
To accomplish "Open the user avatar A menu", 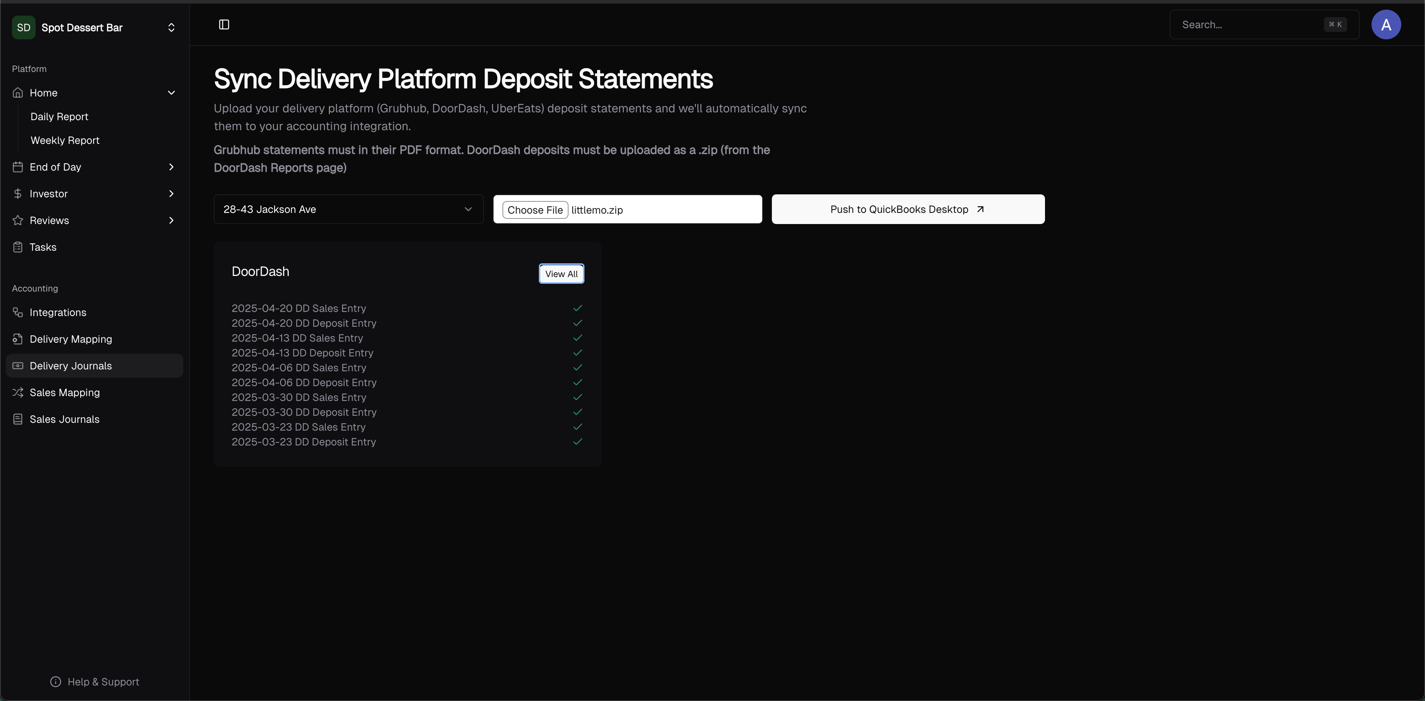I will click(x=1386, y=24).
